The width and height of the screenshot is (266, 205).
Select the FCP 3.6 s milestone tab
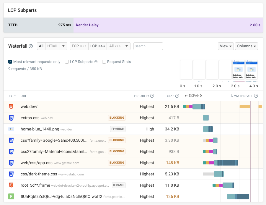79,46
